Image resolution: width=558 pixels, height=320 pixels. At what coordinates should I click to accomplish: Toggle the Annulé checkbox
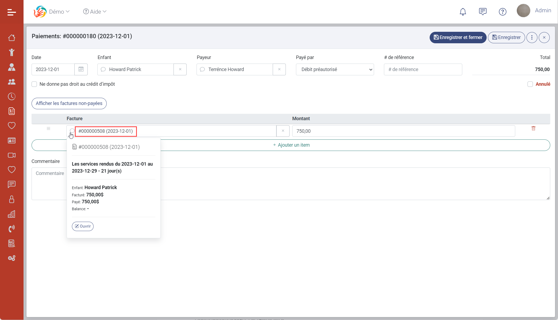530,84
